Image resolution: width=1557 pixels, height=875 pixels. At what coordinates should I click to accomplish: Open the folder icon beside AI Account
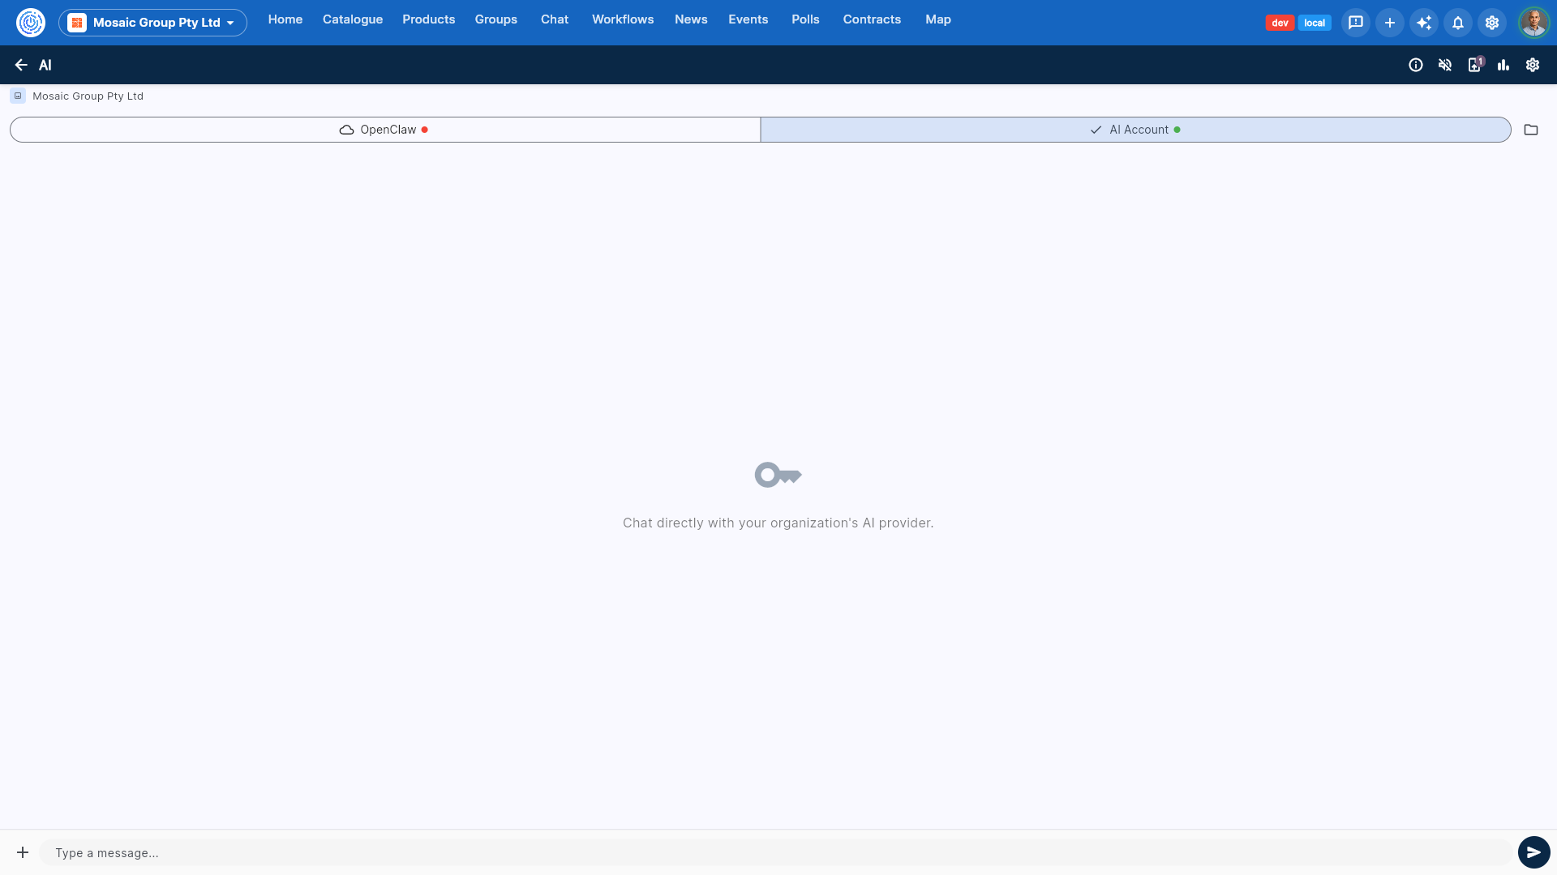coord(1531,130)
